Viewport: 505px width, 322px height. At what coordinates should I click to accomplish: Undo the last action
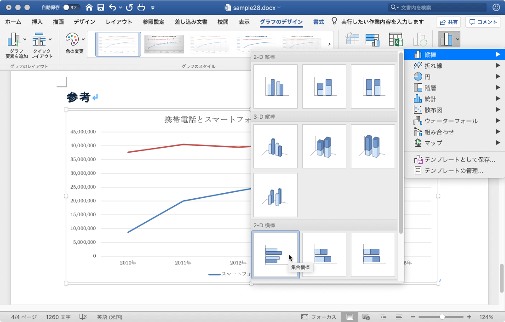[x=112, y=7]
